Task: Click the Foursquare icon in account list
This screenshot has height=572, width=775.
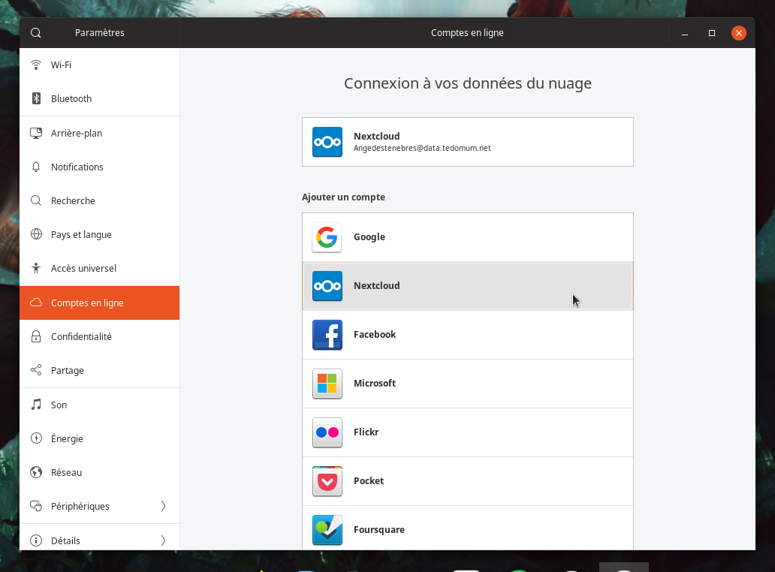Action: tap(327, 530)
